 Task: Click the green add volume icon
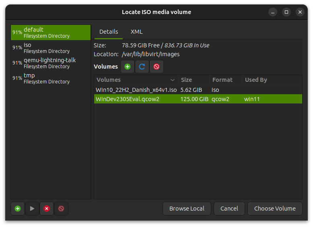[128, 67]
